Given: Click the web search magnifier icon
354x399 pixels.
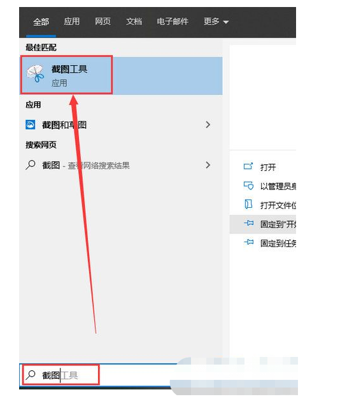Looking at the screenshot, I should click(31, 165).
